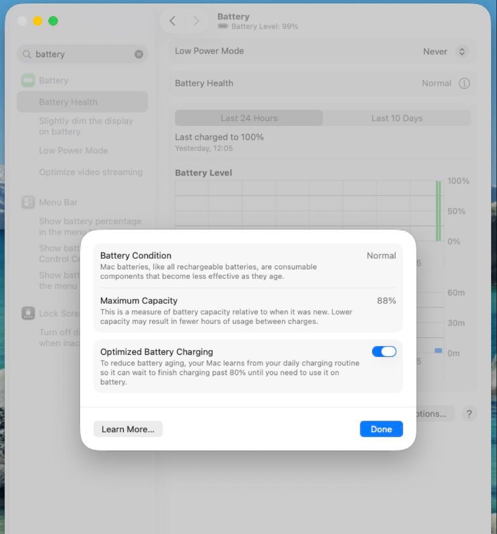Clear the battery search field

(x=139, y=54)
